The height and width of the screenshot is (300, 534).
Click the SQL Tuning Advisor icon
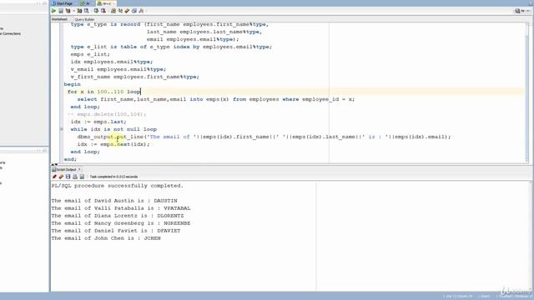coord(87,11)
